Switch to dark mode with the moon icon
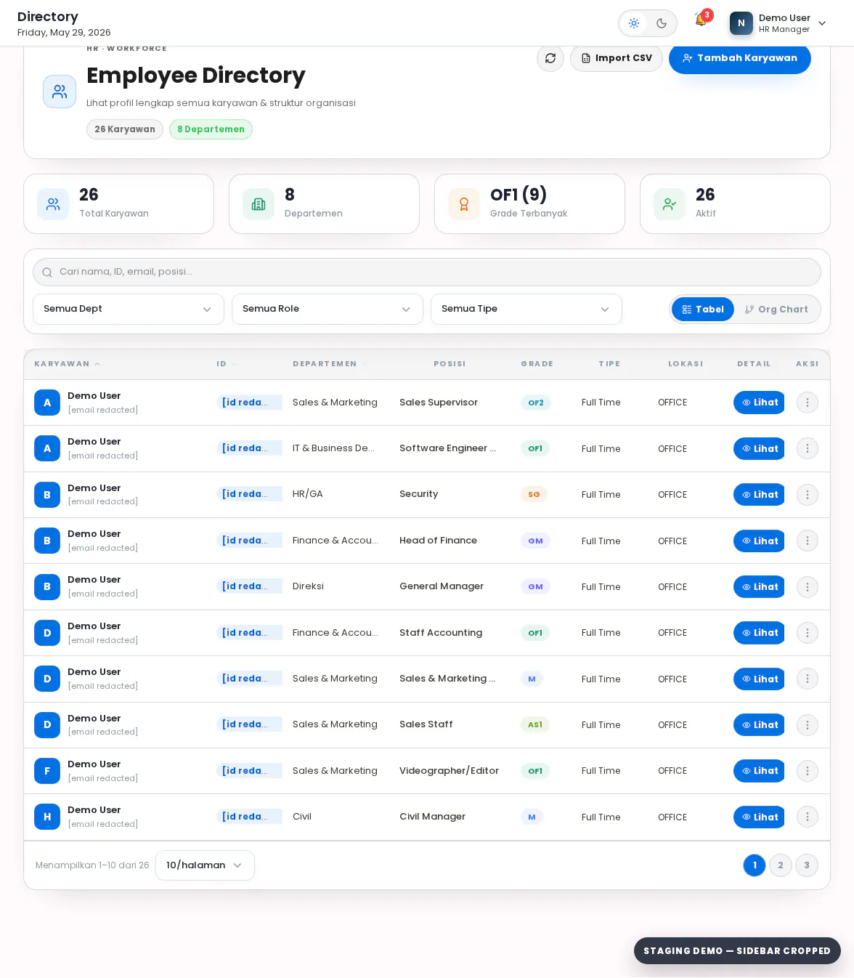The height and width of the screenshot is (978, 854). coord(662,23)
